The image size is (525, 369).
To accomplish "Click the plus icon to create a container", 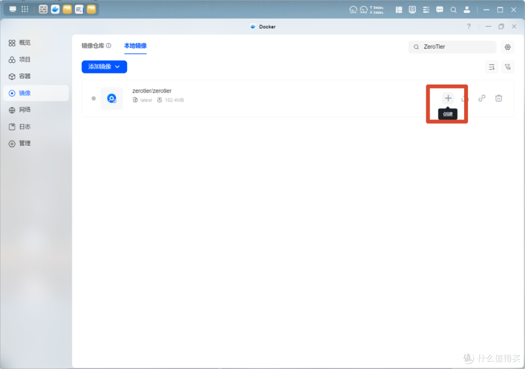I will [448, 99].
